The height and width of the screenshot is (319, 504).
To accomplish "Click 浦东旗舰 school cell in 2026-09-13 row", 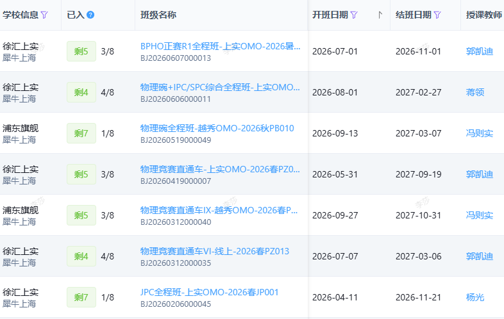I will pos(21,128).
